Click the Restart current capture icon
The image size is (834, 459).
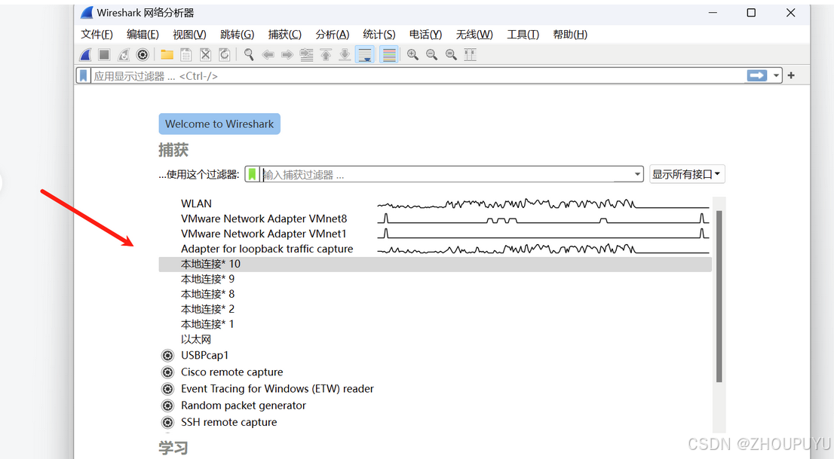[x=124, y=54]
